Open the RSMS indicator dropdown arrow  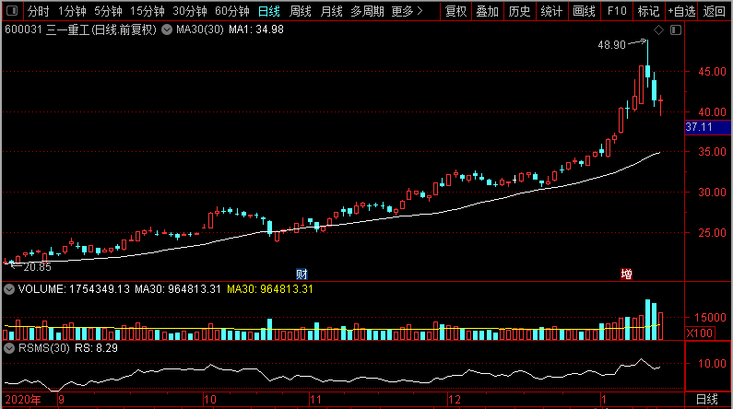click(x=9, y=348)
